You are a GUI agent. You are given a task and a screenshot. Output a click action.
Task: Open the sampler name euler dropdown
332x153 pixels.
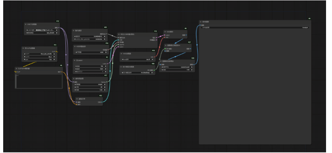coord(90,52)
